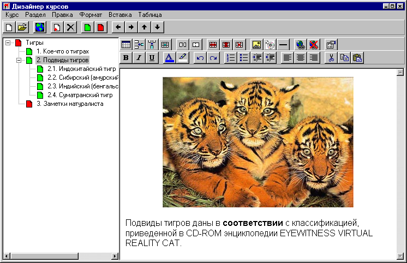Collapse the 2. Подвиды тигров node
Image resolution: width=407 pixels, height=263 pixels.
tap(19, 60)
